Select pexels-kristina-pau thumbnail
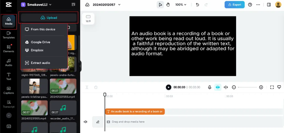The width and height of the screenshot is (284, 133). point(34,86)
